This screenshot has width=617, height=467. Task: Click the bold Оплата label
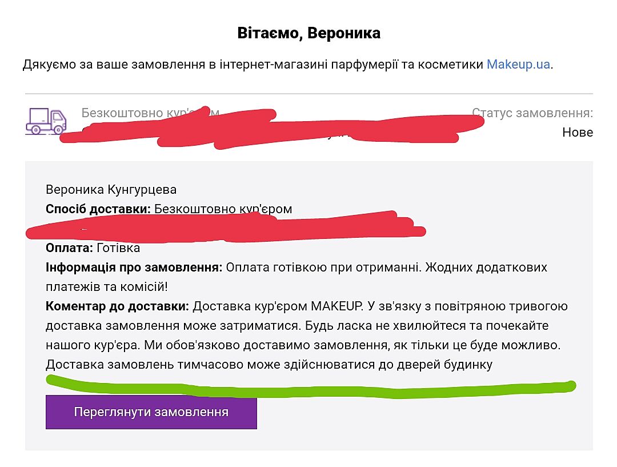(69, 248)
